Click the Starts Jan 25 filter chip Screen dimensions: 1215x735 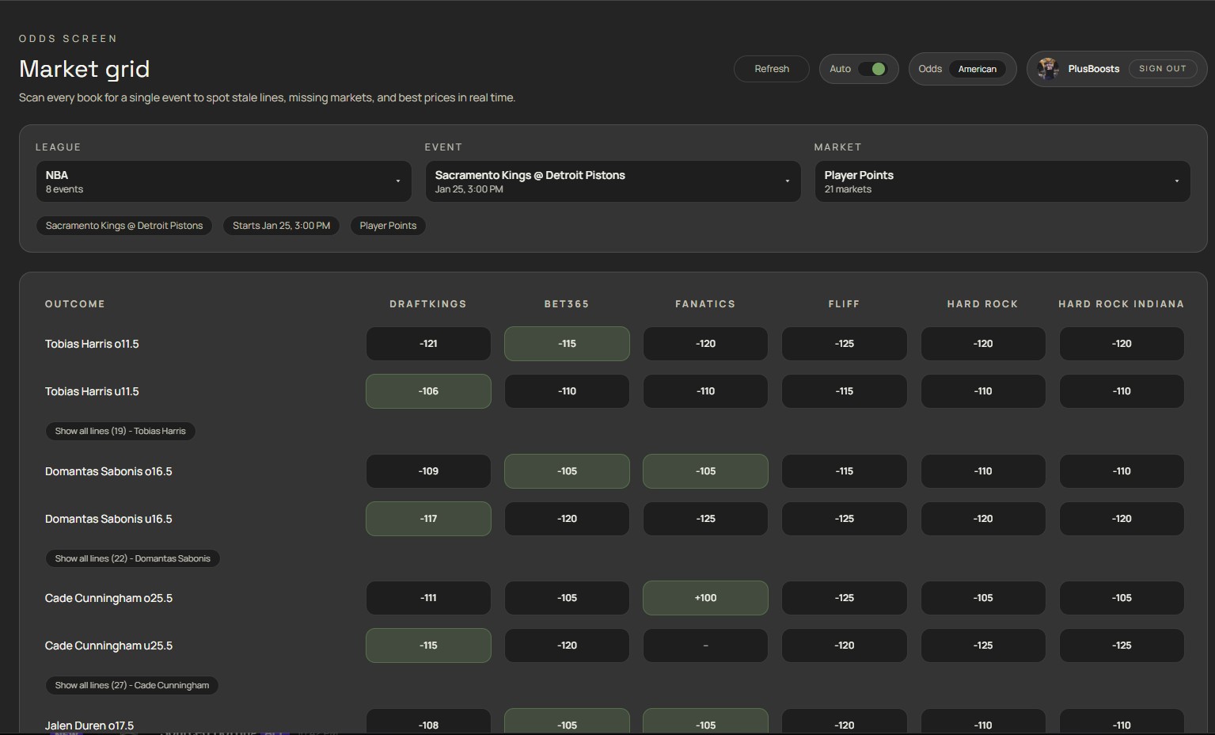tap(281, 226)
